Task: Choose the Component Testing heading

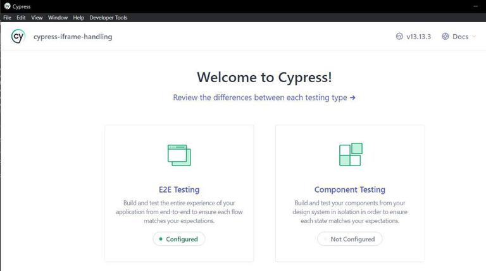Action: coord(350,190)
